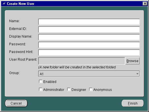This screenshot has height=112, width=149.
Task: Click the External ID input field
Action: 89,29
